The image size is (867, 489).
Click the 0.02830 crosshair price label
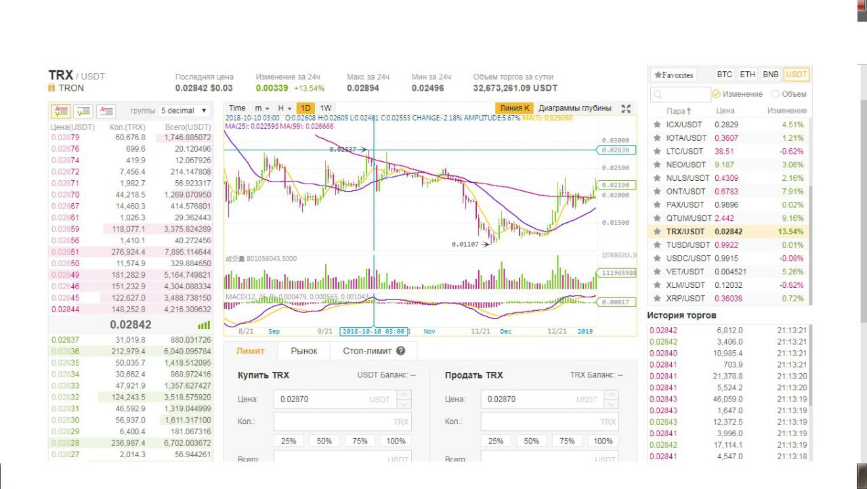616,150
